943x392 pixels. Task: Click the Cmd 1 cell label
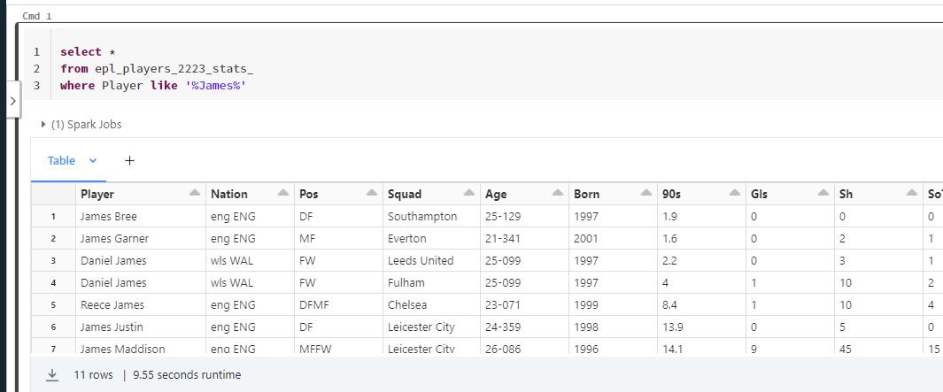(36, 16)
